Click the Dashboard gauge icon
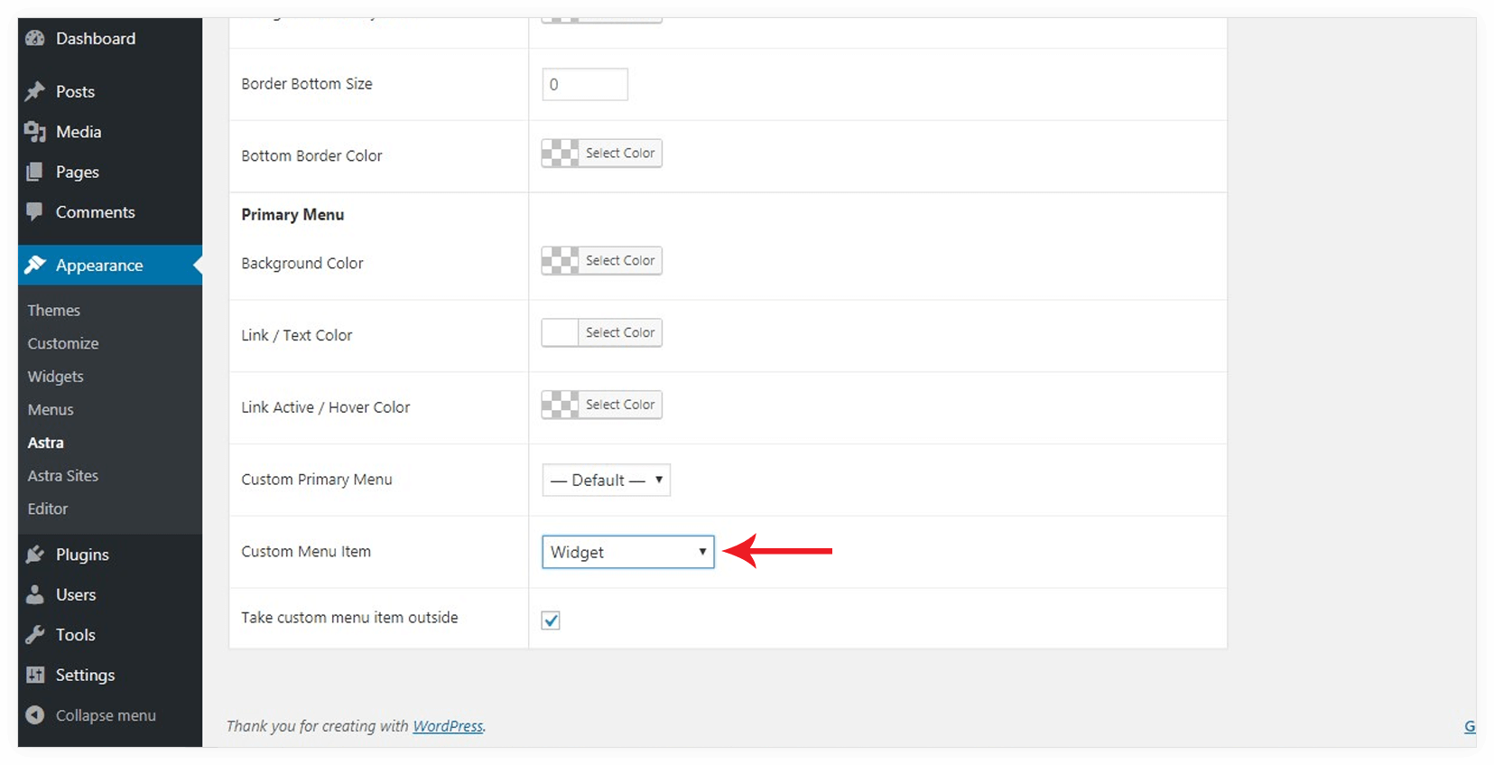Screen dimensions: 1494x765 (35, 39)
